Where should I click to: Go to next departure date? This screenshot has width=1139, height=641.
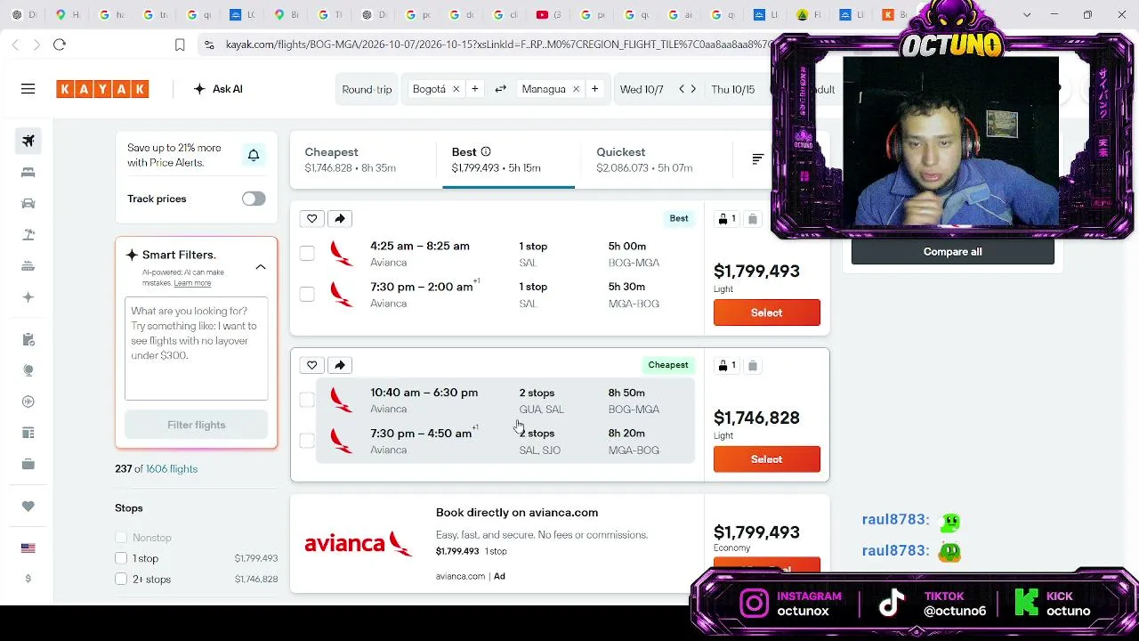click(693, 89)
